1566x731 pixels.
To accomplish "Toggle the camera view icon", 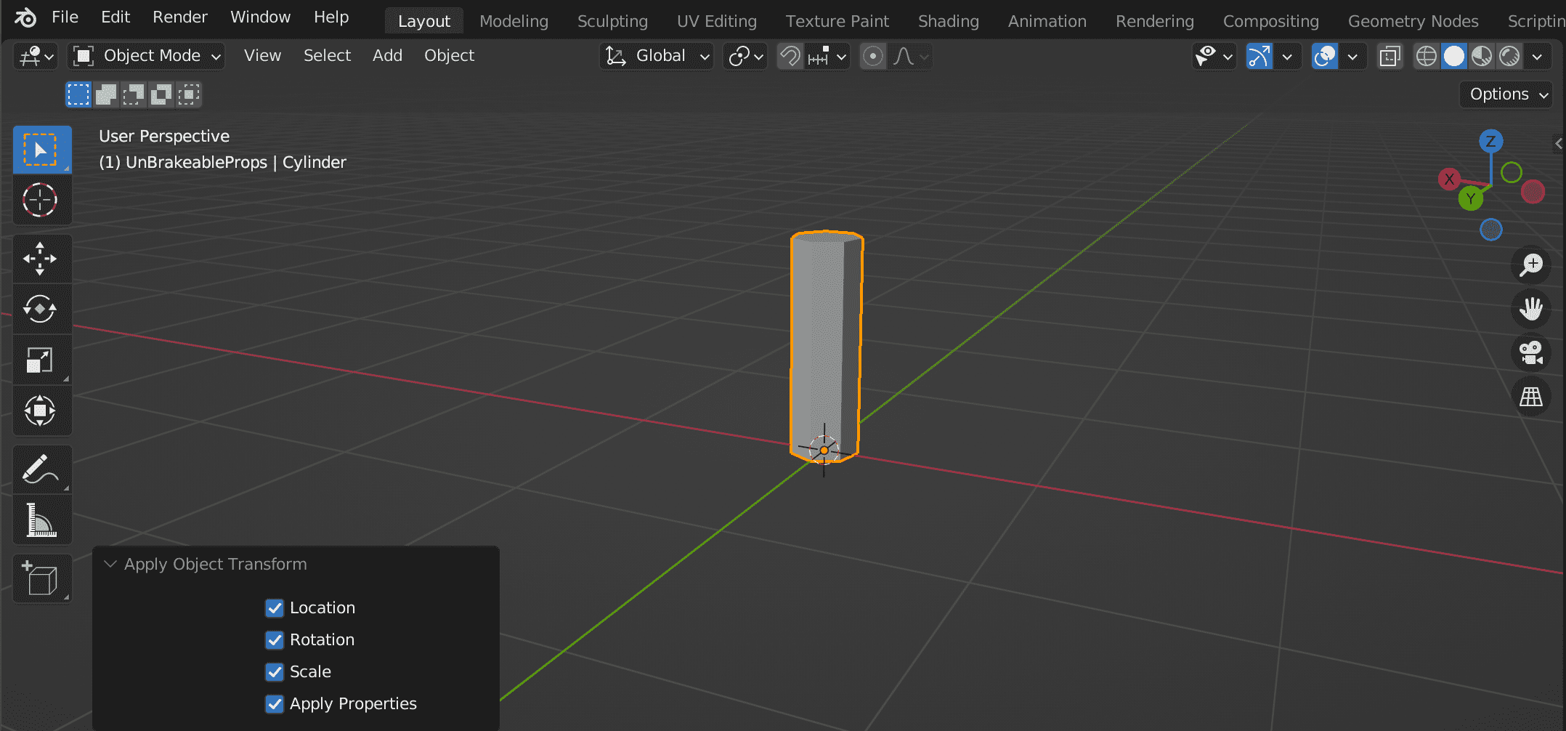I will click(1531, 352).
